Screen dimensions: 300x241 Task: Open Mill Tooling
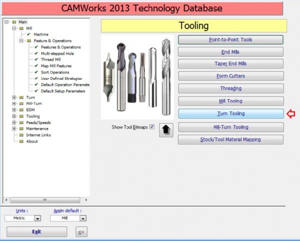[x=231, y=101]
